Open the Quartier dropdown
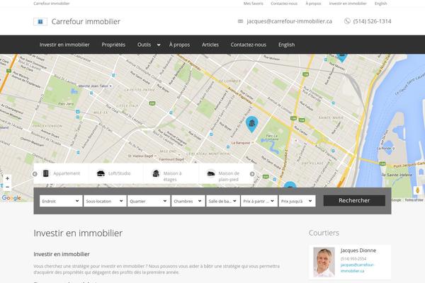 point(149,201)
